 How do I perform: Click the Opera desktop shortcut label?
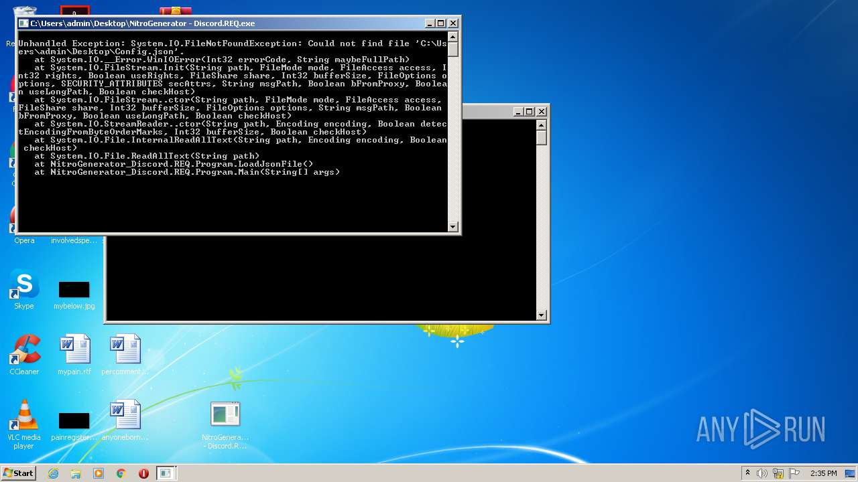coord(24,240)
